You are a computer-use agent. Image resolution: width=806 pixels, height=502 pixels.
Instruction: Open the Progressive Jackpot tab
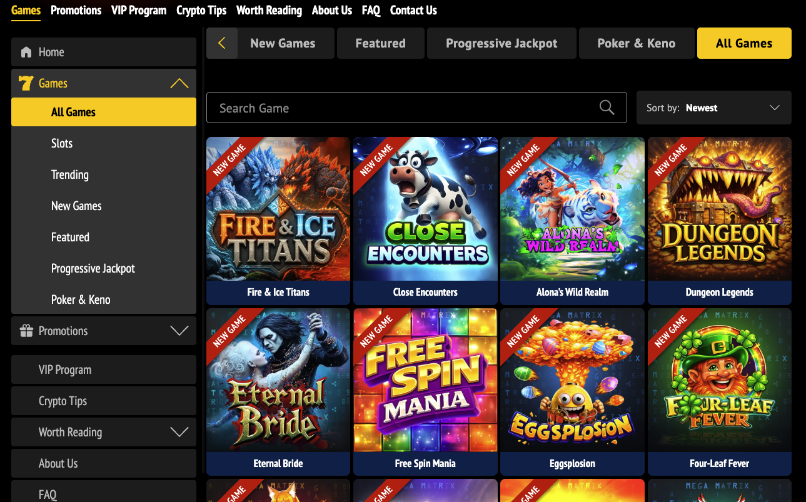[501, 43]
